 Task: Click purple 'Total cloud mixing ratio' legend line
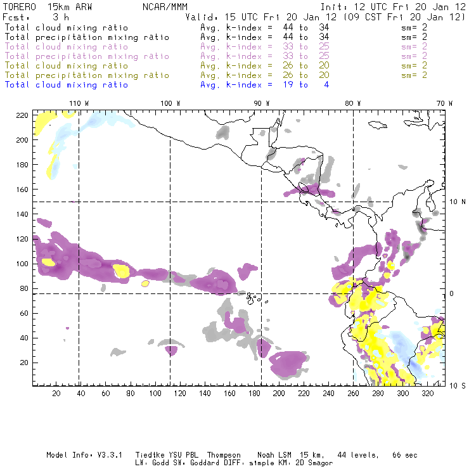(67, 47)
